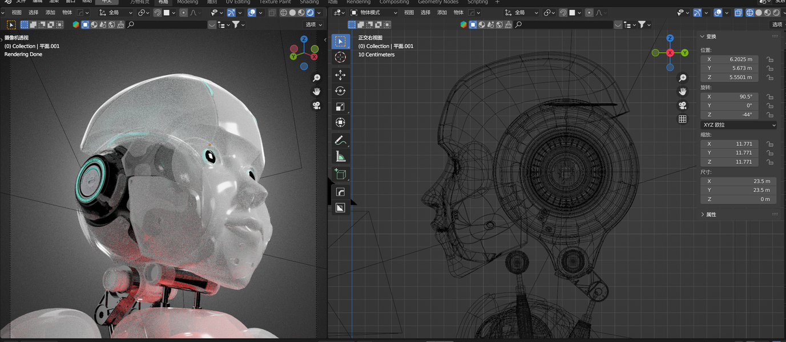Viewport: 786px width, 342px height.
Task: Click the red X axis on right gizmo
Action: (x=670, y=52)
